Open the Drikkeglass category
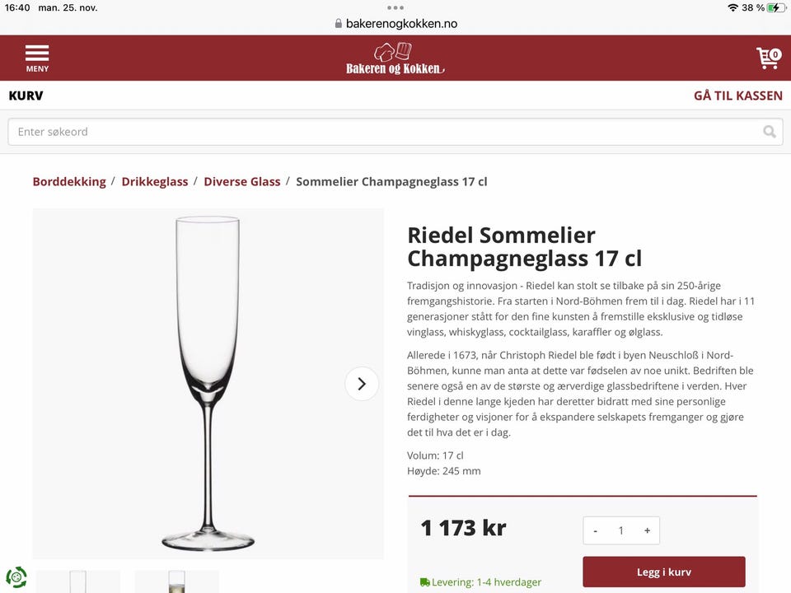This screenshot has height=593, width=791. pos(155,181)
